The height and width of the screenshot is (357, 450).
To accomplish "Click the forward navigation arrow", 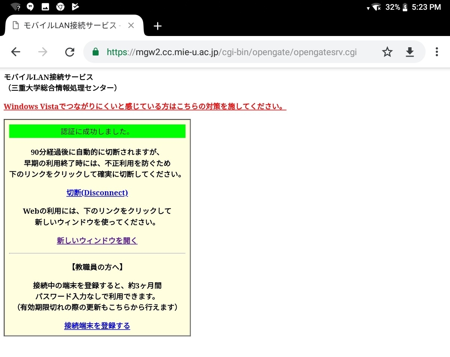I will [x=43, y=52].
